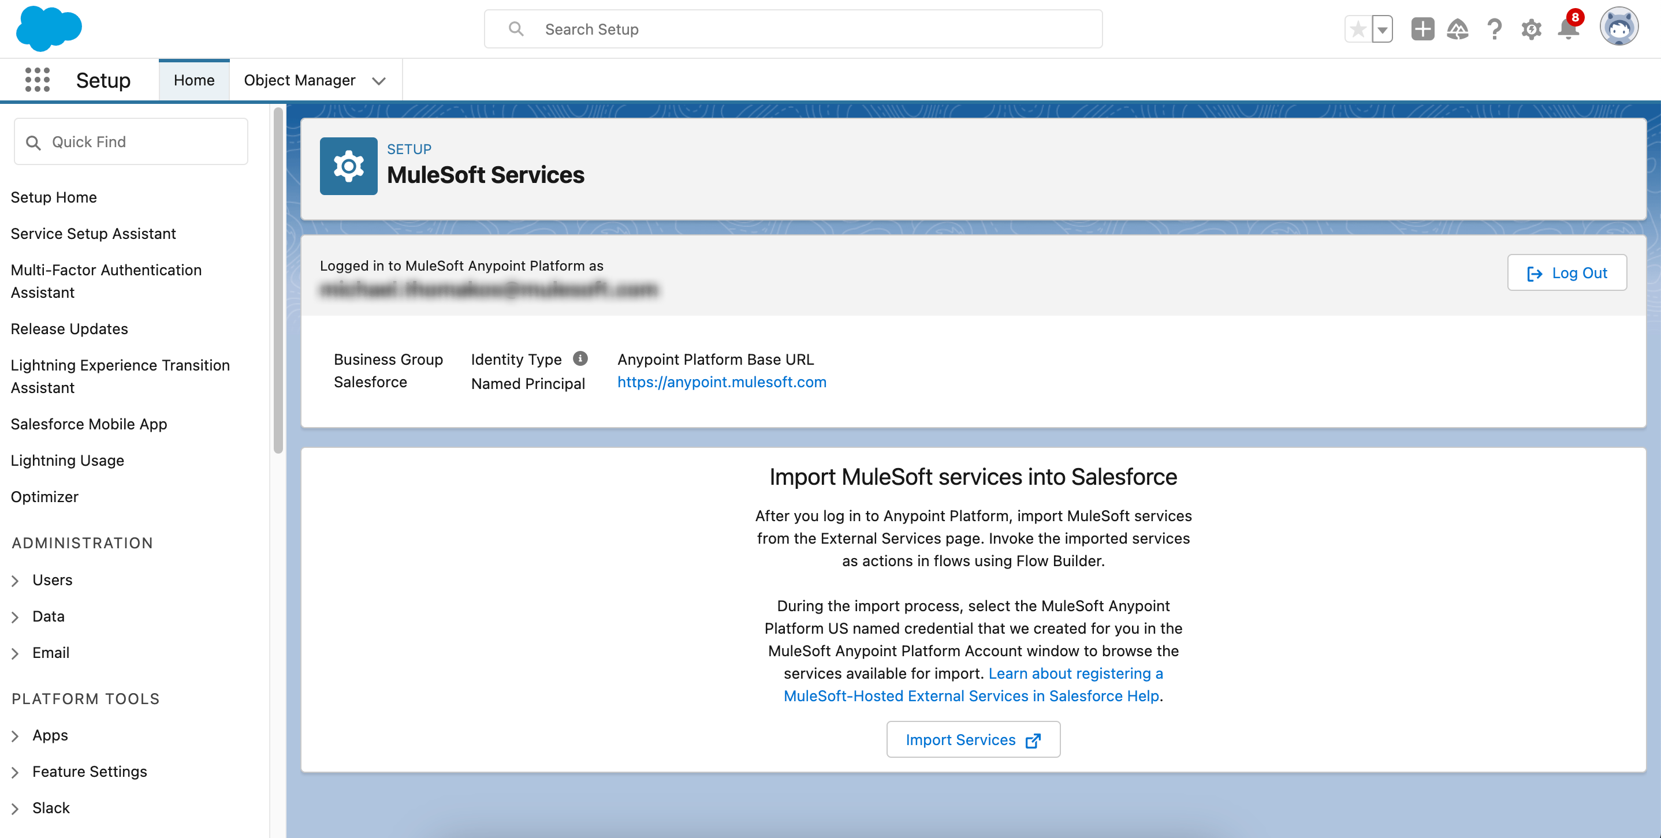Open notifications from the bell icon
Image resolution: width=1661 pixels, height=838 pixels.
(x=1567, y=29)
